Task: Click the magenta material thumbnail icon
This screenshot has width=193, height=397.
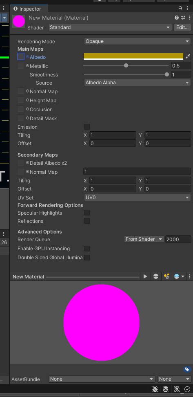Action: click(19, 21)
